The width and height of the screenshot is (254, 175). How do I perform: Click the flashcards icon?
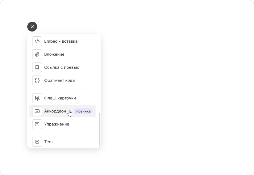click(x=37, y=98)
